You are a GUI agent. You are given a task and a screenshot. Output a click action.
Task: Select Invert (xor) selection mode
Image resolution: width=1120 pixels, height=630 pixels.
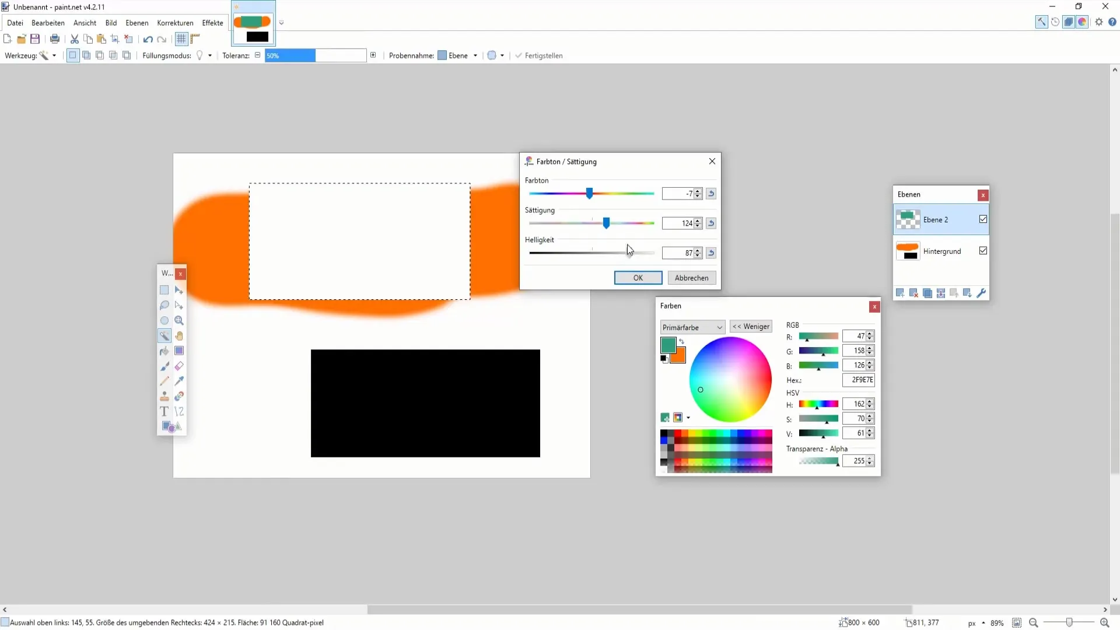pos(127,55)
